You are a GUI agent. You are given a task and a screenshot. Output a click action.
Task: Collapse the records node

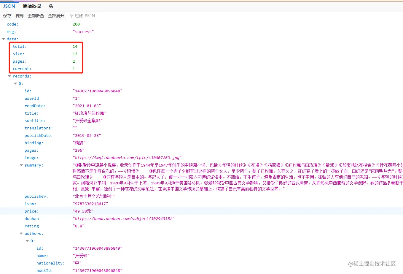click(9, 76)
